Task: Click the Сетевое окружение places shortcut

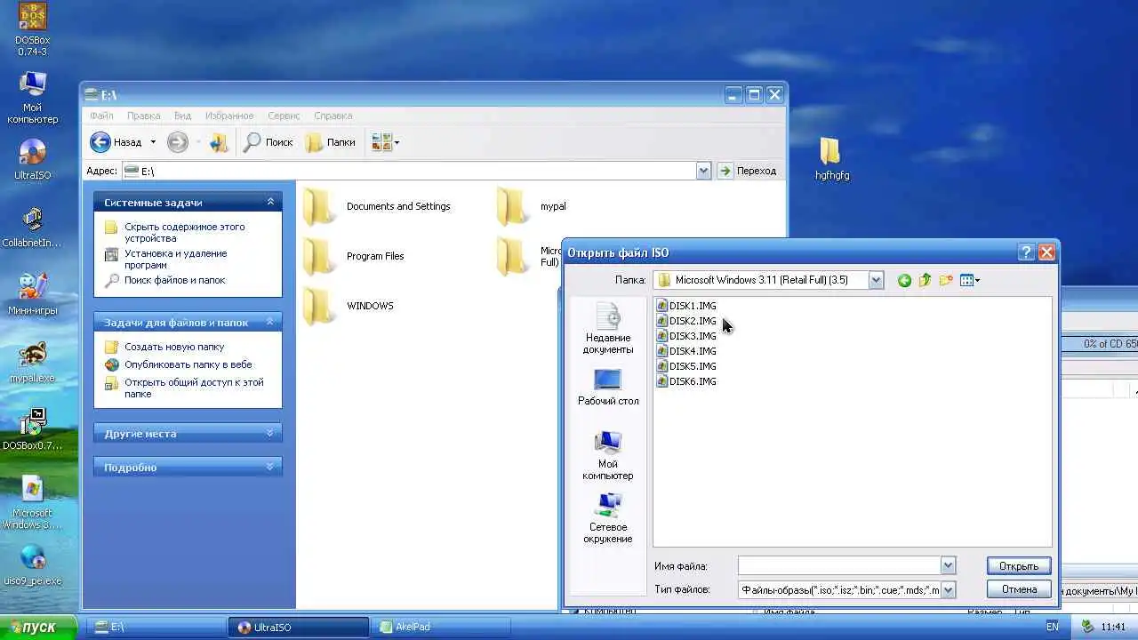Action: 608,518
